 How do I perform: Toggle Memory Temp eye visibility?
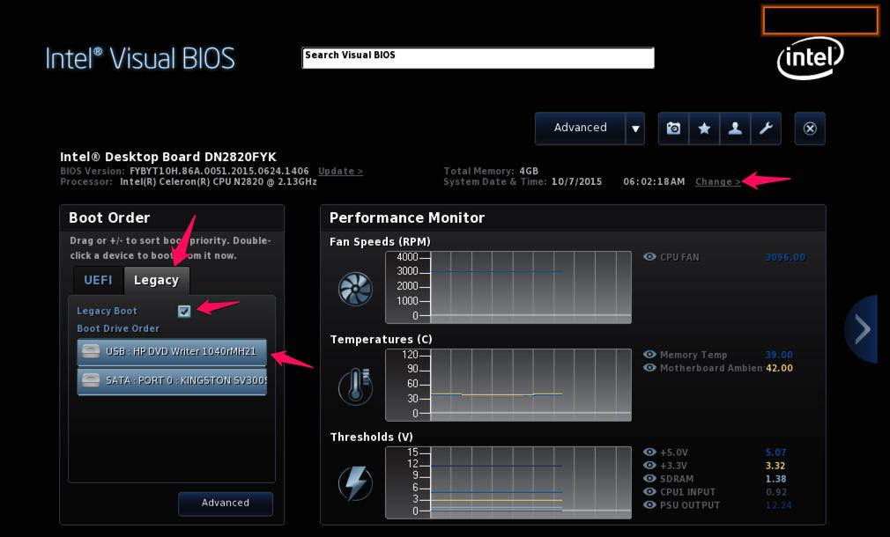649,355
